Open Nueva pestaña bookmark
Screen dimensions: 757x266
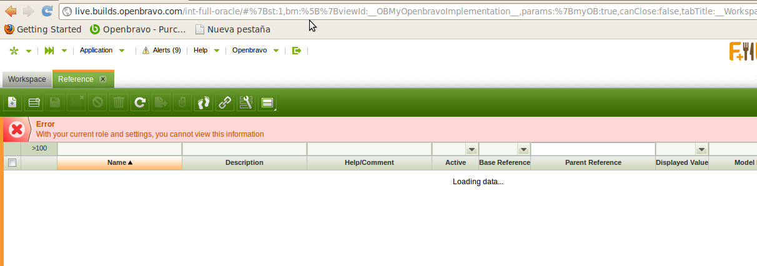[233, 29]
